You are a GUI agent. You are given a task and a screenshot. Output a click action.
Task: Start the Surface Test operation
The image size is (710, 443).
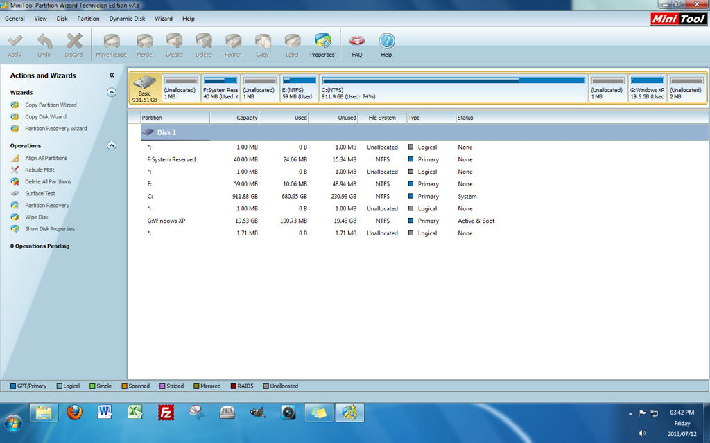click(40, 193)
